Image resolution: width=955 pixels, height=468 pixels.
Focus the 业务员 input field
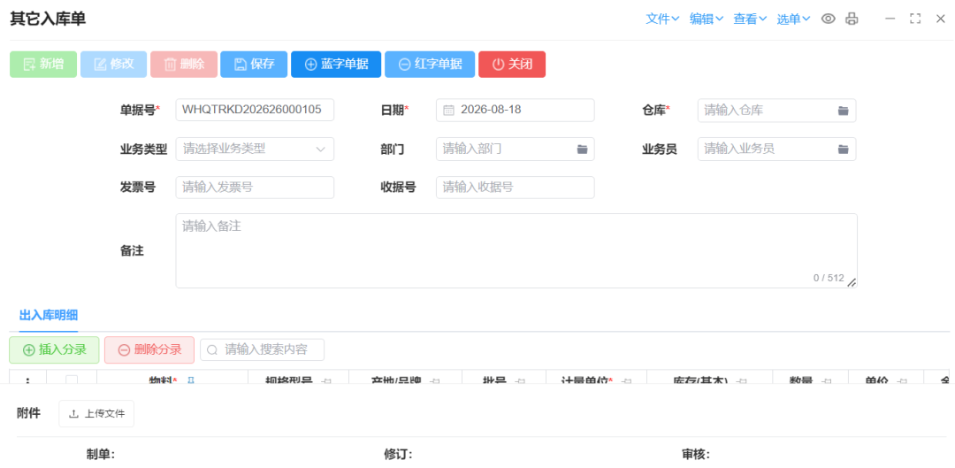(x=776, y=149)
